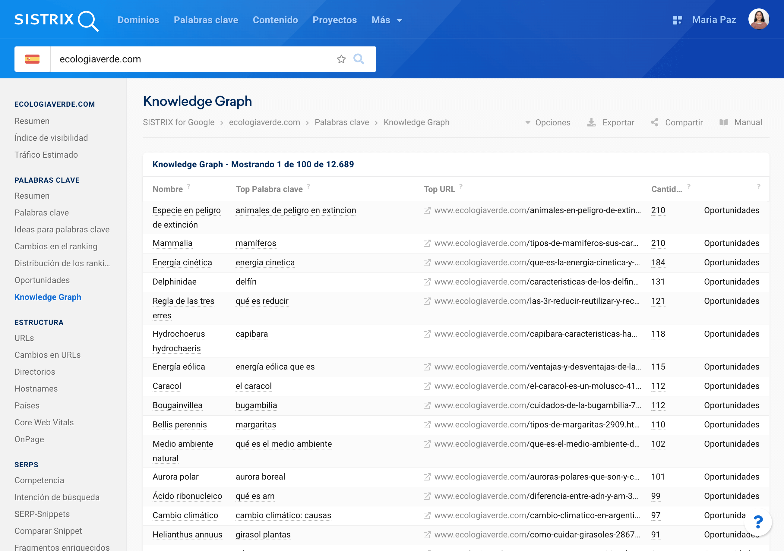Click the ecologiaverde.com domain search field
This screenshot has height=551, width=784.
[191, 59]
